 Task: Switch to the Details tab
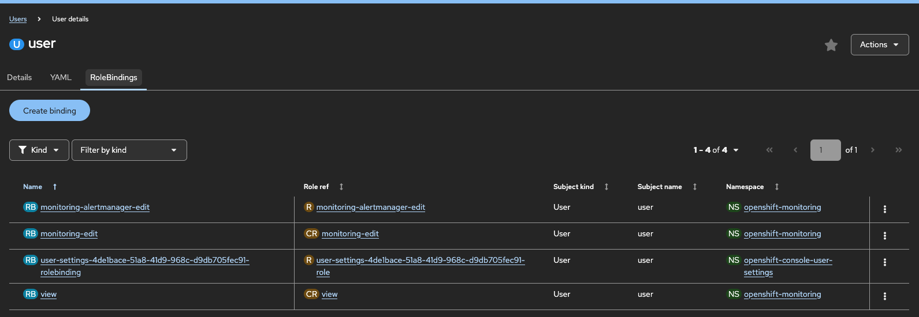pos(20,77)
